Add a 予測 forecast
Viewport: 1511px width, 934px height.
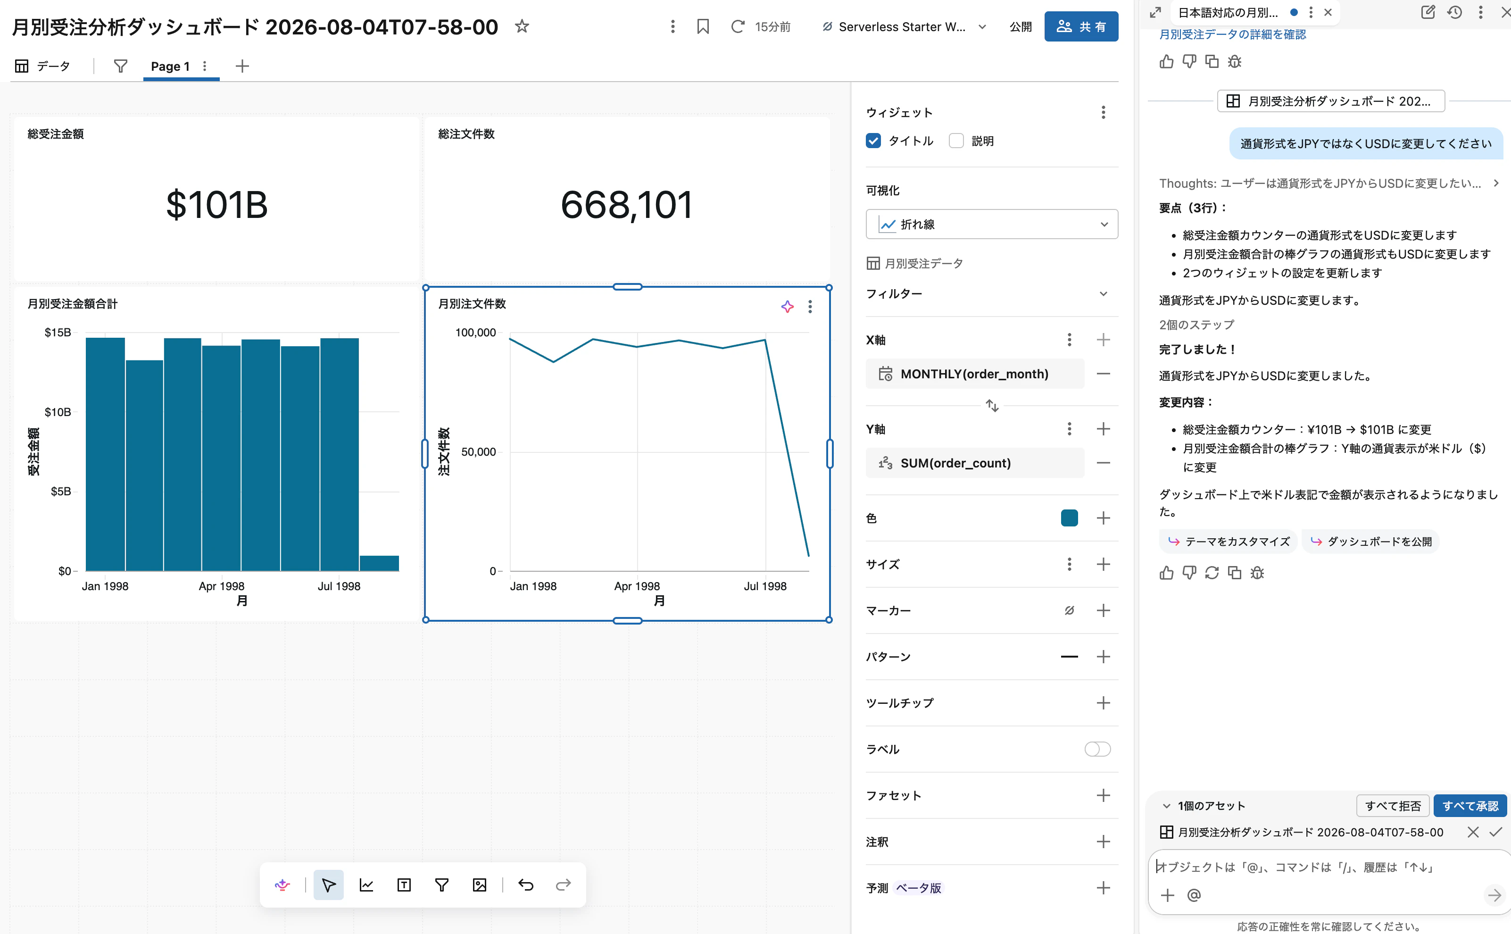[x=1103, y=888]
